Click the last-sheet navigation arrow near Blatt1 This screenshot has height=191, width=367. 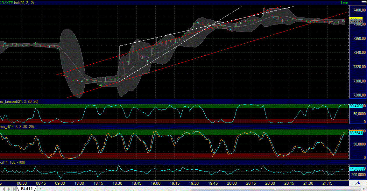[x=14, y=188]
